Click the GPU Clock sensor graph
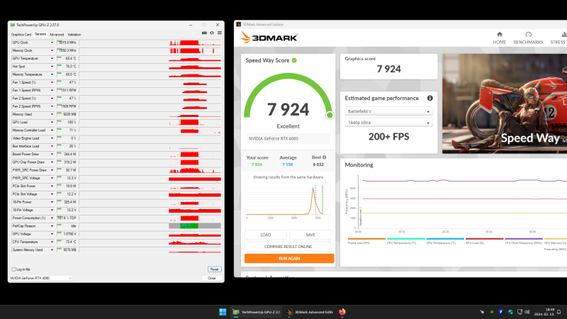The width and height of the screenshot is (567, 319). (x=150, y=43)
